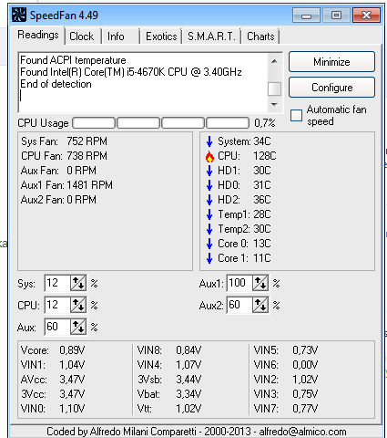Click the CPU 128C temperature value
The image size is (387, 438).
coord(265,156)
